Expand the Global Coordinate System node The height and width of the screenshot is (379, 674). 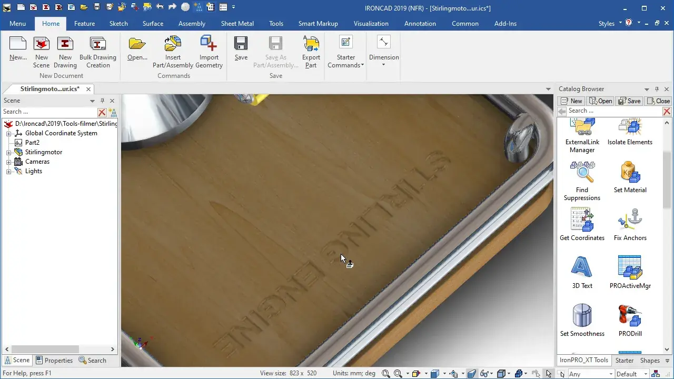8,134
